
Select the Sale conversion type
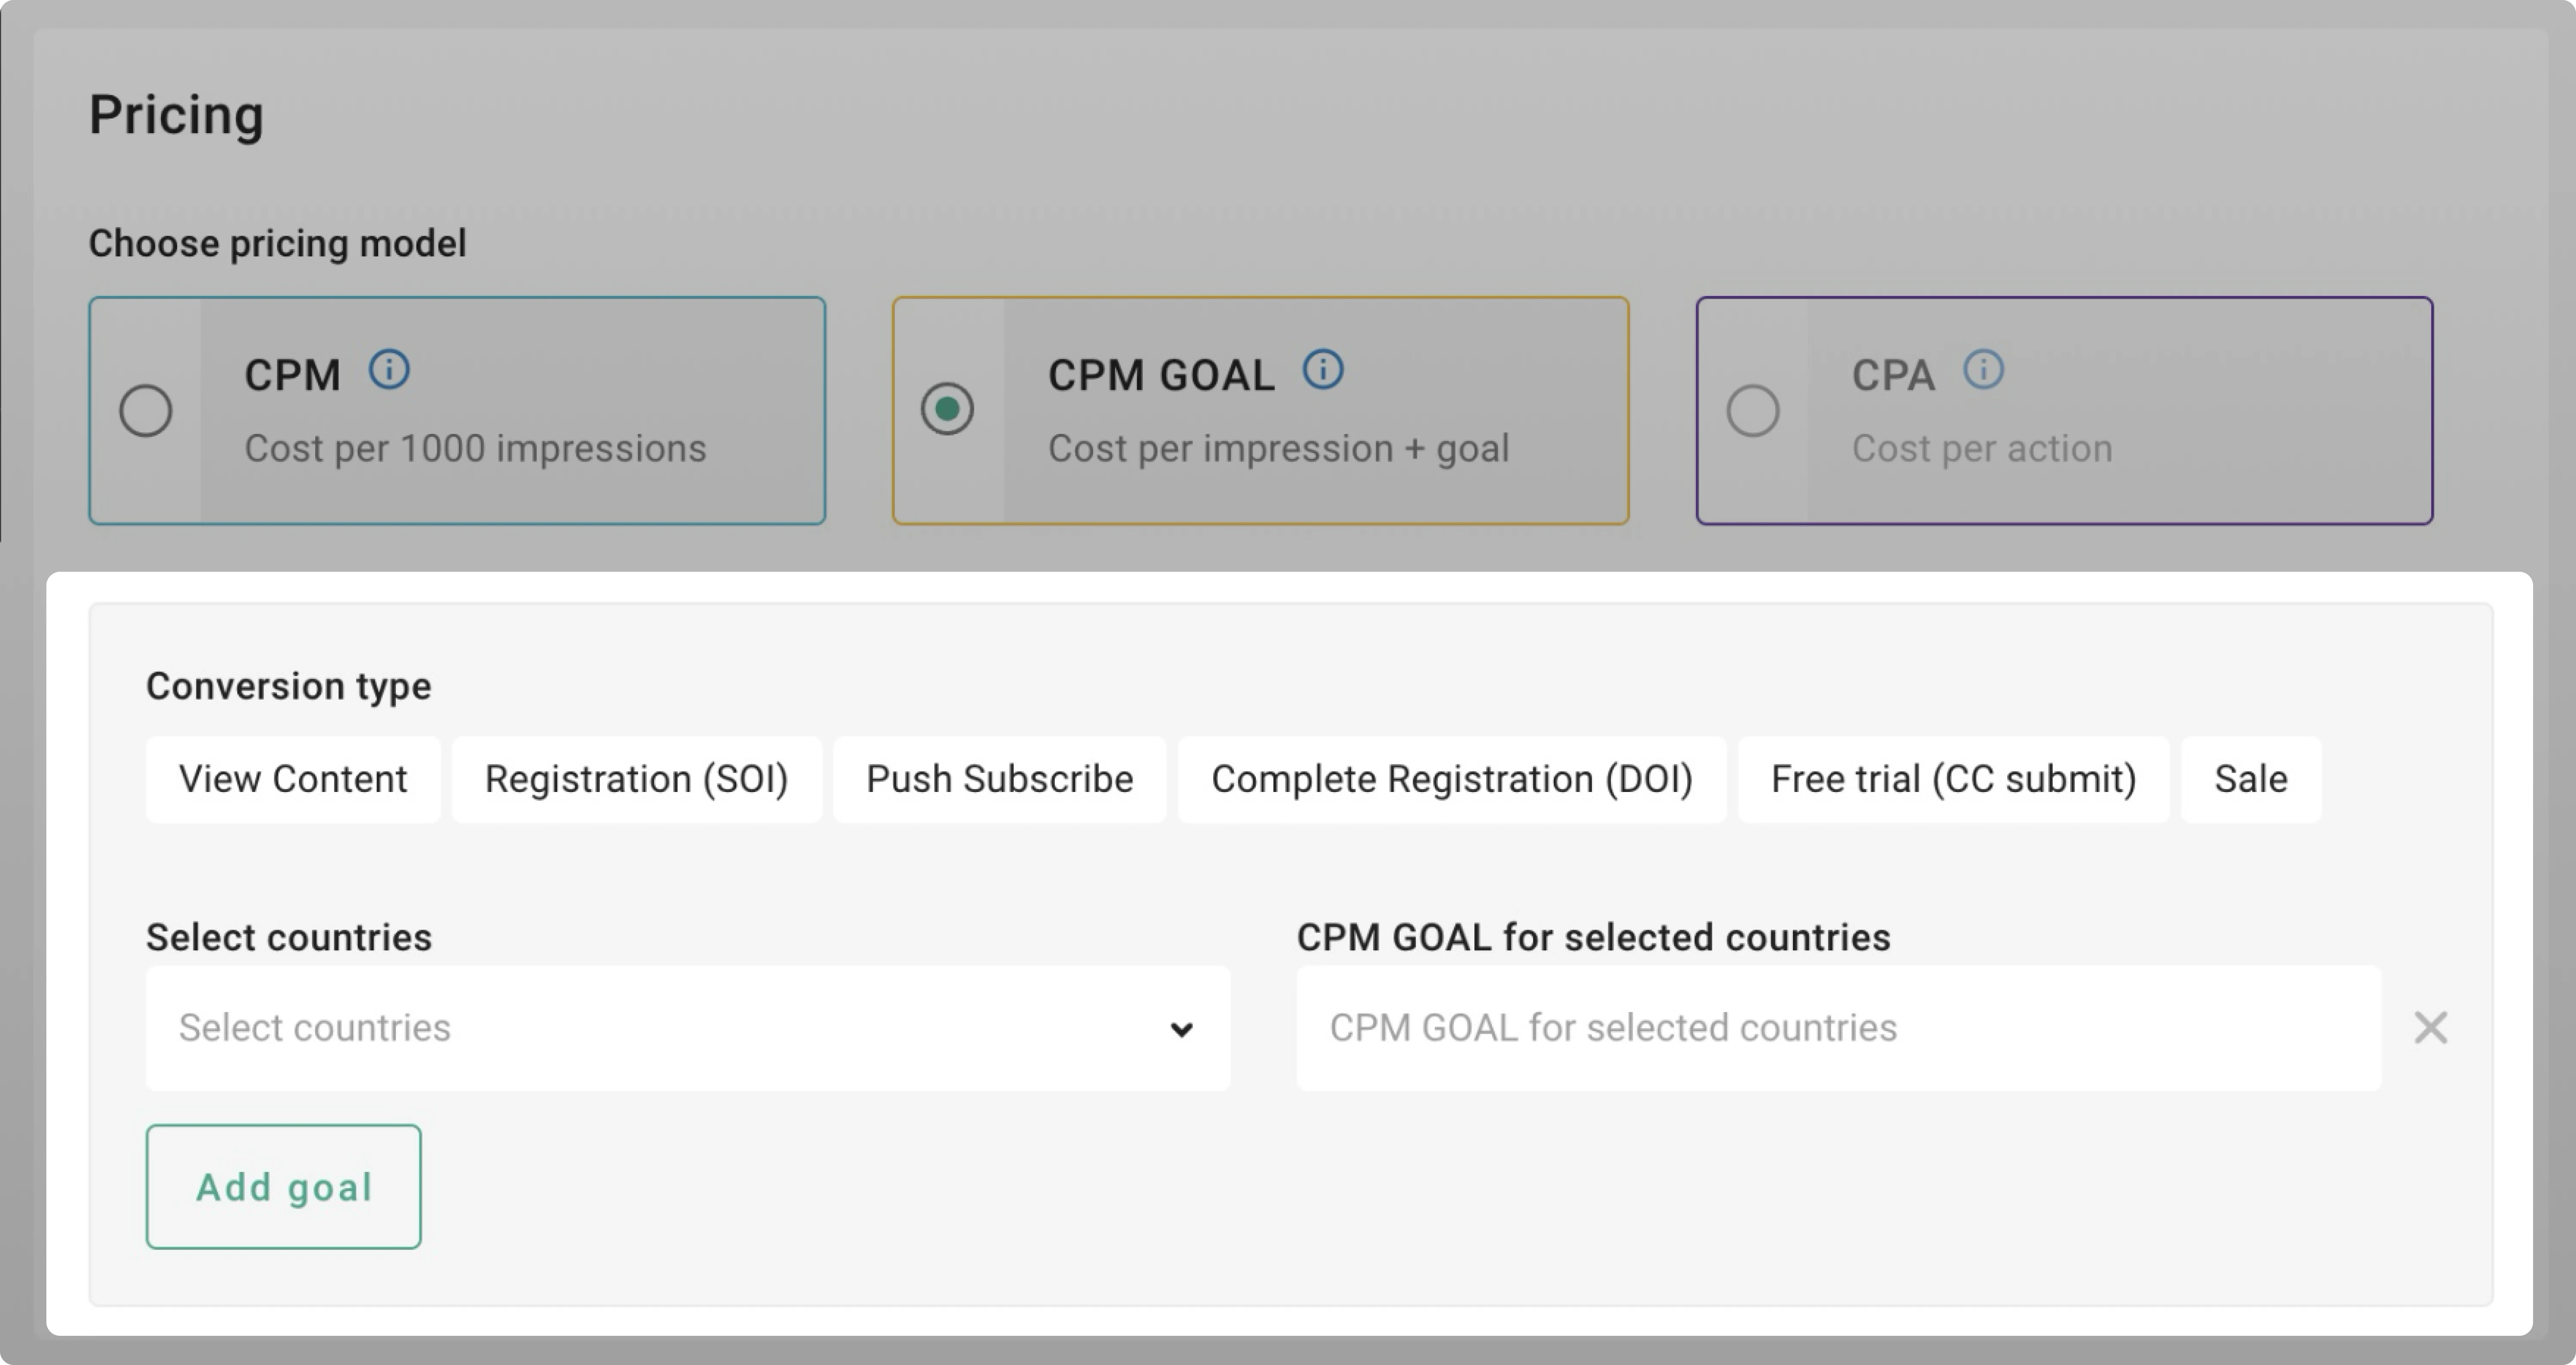(x=2250, y=779)
